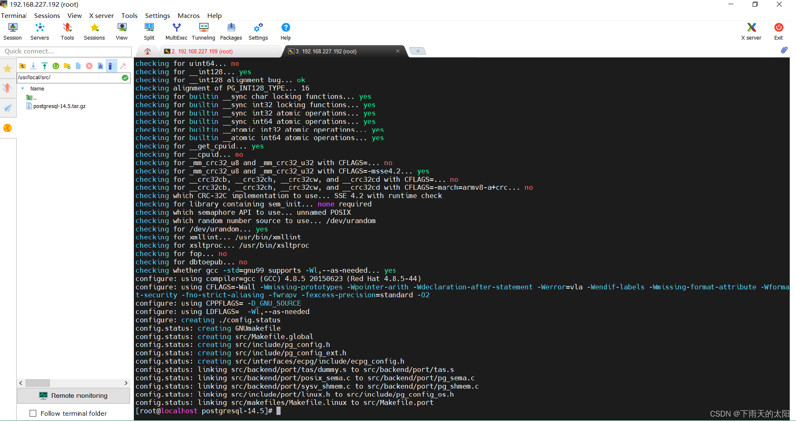This screenshot has width=796, height=422.
Task: Refresh the SFTP folder with green icon
Action: pos(56,66)
